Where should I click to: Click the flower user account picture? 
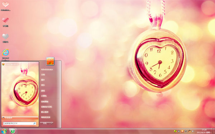(50, 61)
